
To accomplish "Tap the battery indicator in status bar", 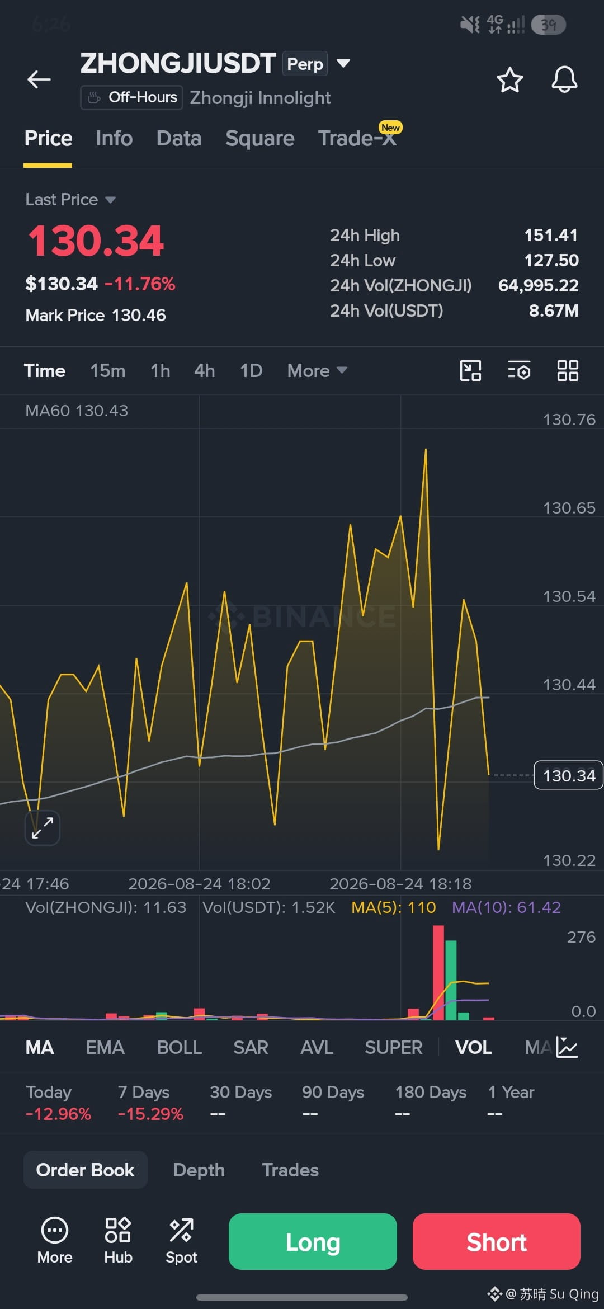I will click(548, 25).
